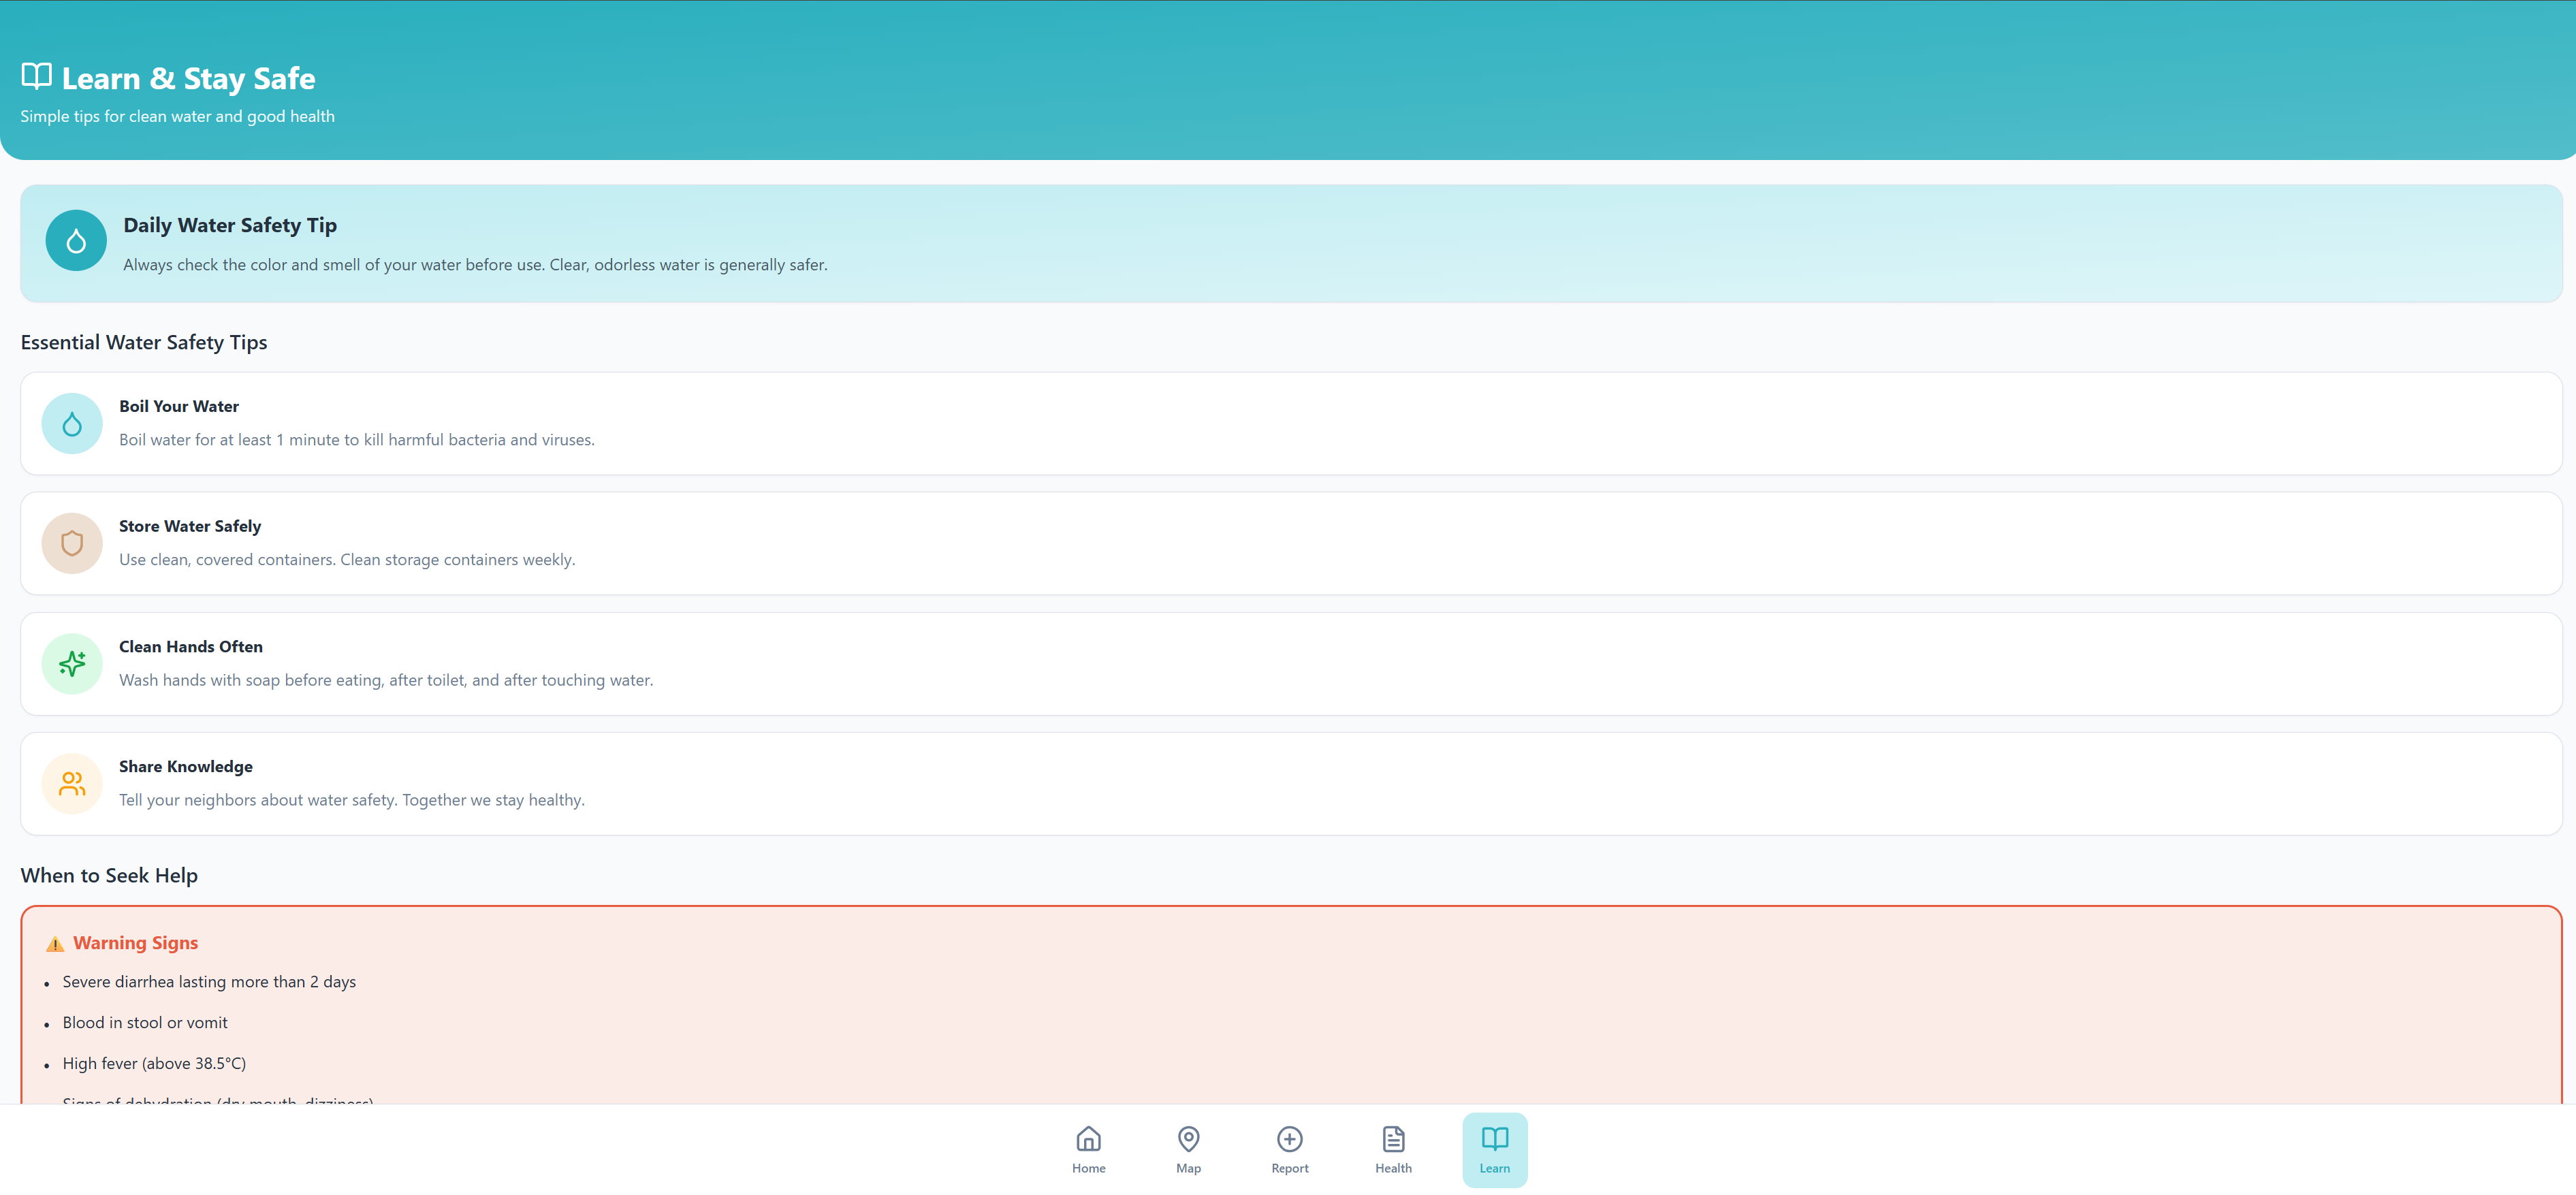Switch to the Health tab
2576x1195 pixels.
[x=1393, y=1149]
